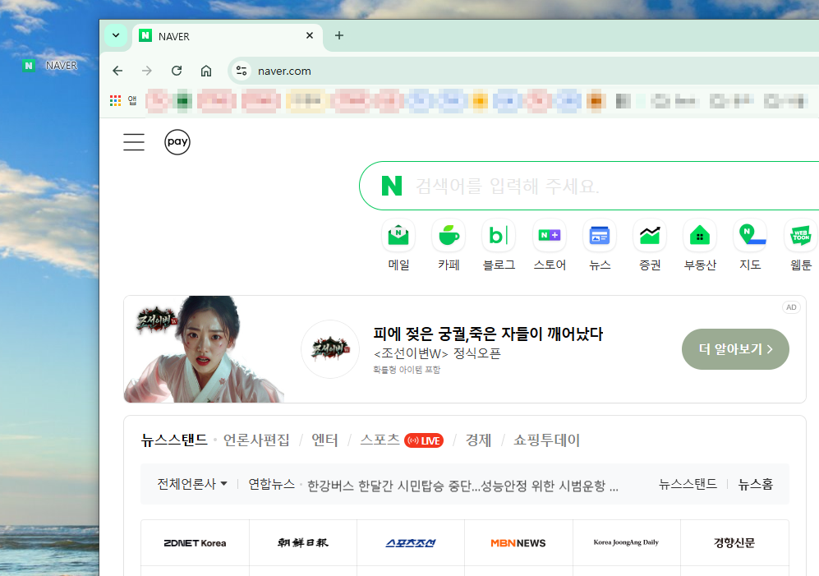Click the <조선이변W> 정식오픈 subtitle text
Image resolution: width=819 pixels, height=576 pixels.
[x=437, y=354]
